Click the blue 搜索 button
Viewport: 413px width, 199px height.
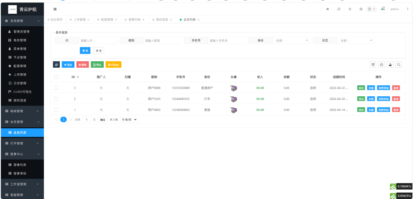[85, 50]
